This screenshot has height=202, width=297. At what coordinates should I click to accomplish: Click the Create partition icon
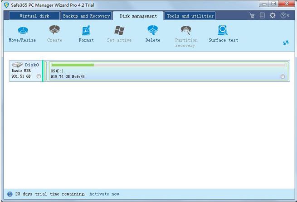coord(55,34)
